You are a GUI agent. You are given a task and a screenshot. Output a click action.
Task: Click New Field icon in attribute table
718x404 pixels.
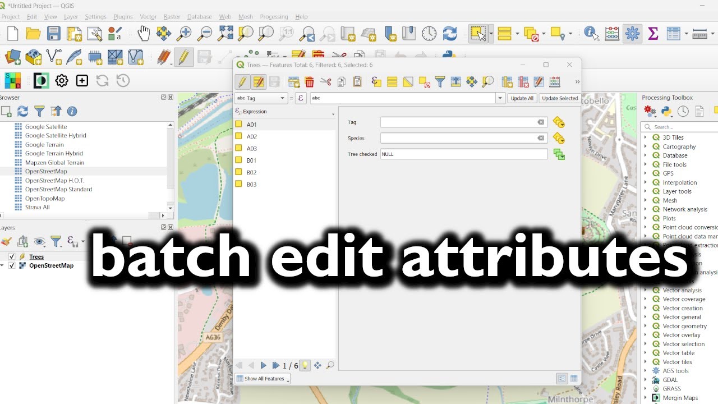pyautogui.click(x=507, y=82)
